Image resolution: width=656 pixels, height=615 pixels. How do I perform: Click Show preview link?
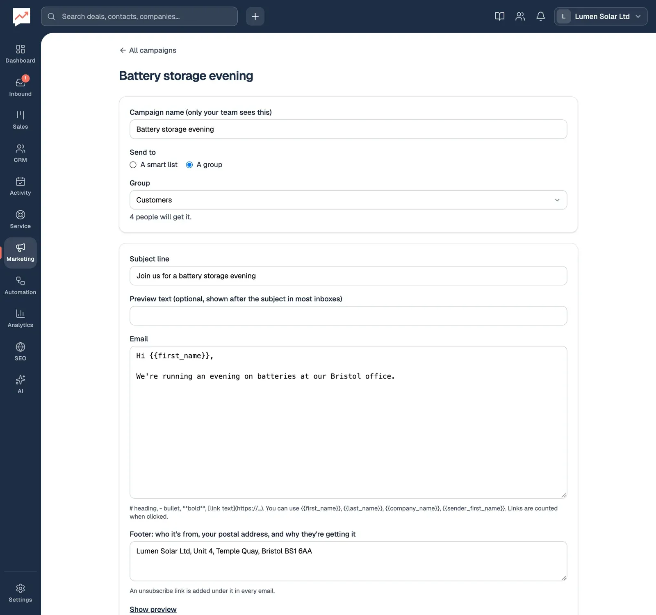153,609
